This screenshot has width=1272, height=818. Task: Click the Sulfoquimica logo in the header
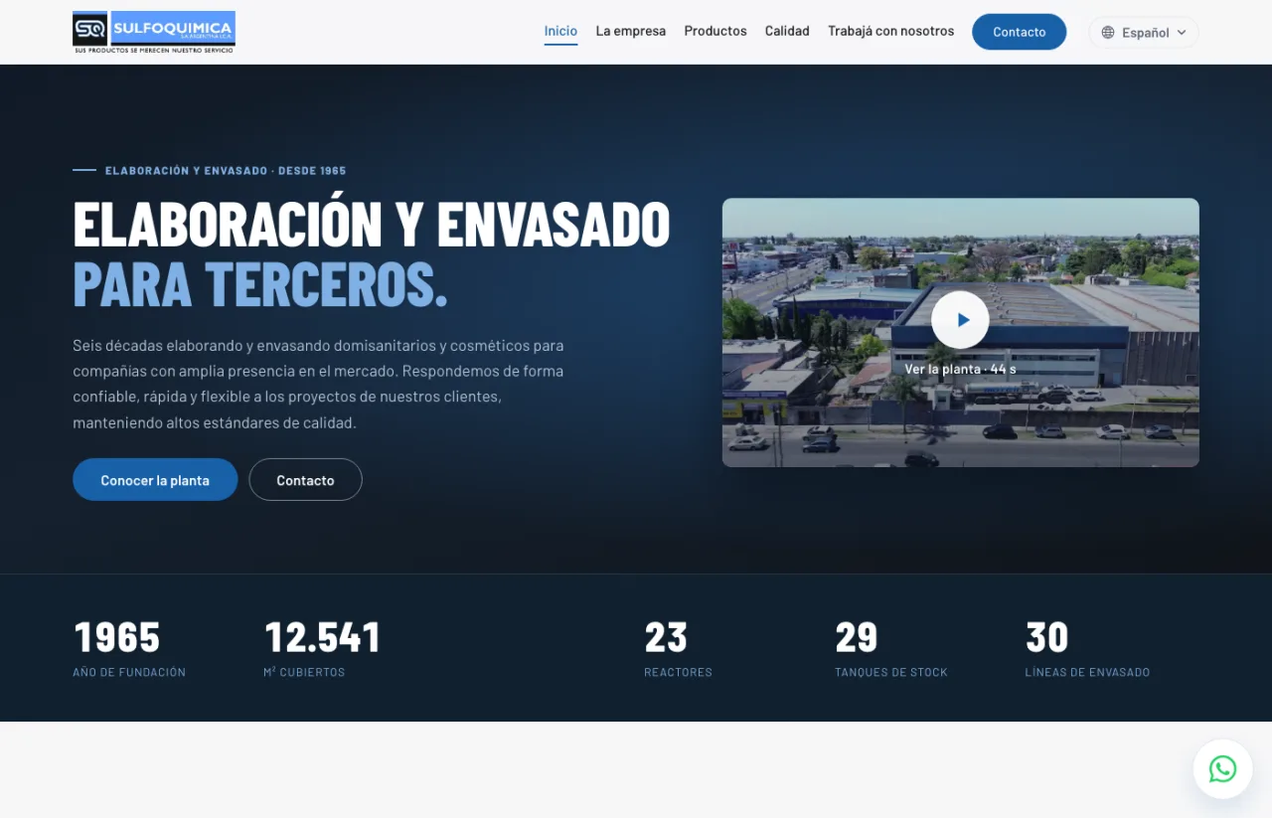pos(154,32)
